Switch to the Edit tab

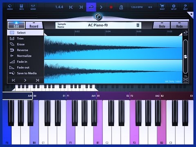click(x=16, y=25)
